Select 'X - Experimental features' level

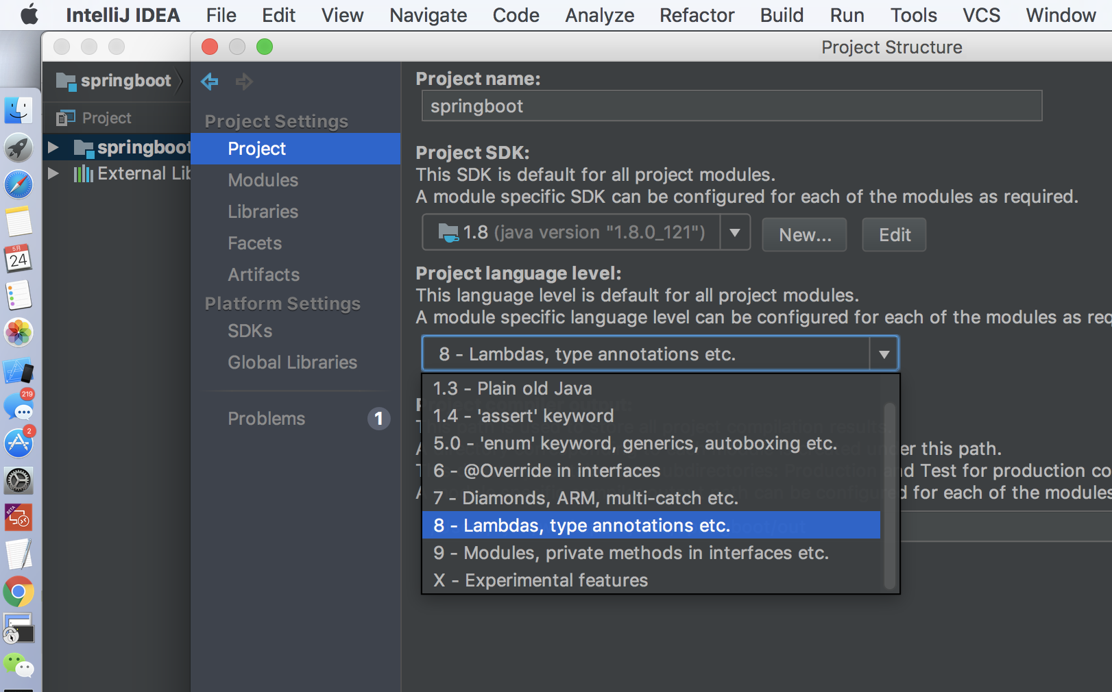click(651, 580)
